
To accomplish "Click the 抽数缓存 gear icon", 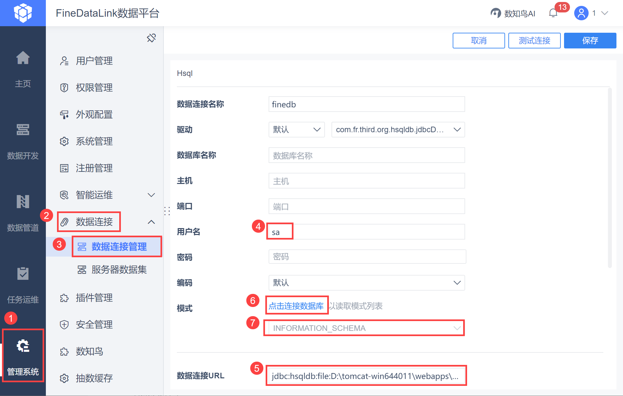I will [x=64, y=378].
